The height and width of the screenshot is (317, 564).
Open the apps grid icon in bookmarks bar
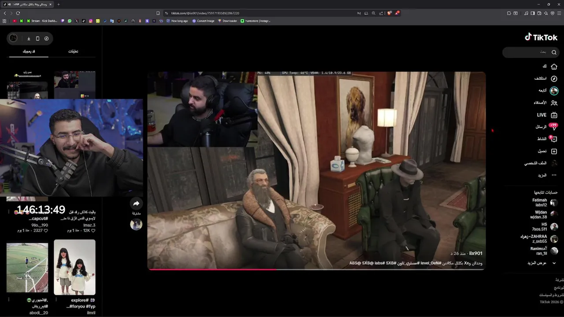(4, 21)
